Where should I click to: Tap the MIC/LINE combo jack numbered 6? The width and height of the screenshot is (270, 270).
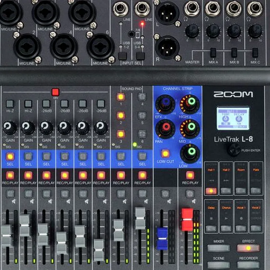[101, 47]
